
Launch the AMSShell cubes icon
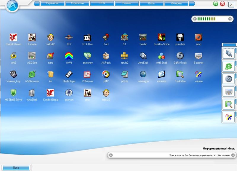[x=161, y=56]
